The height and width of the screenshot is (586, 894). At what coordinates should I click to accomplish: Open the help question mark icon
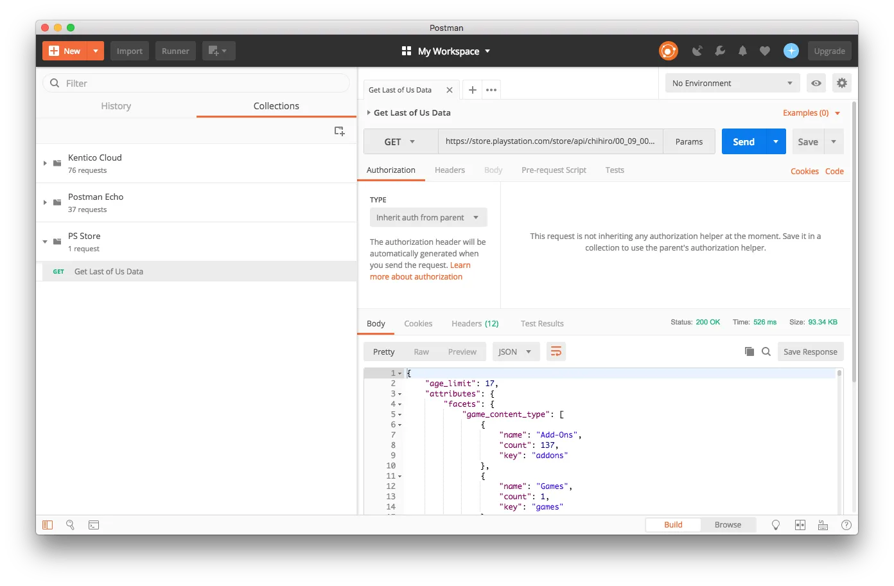[x=846, y=525]
